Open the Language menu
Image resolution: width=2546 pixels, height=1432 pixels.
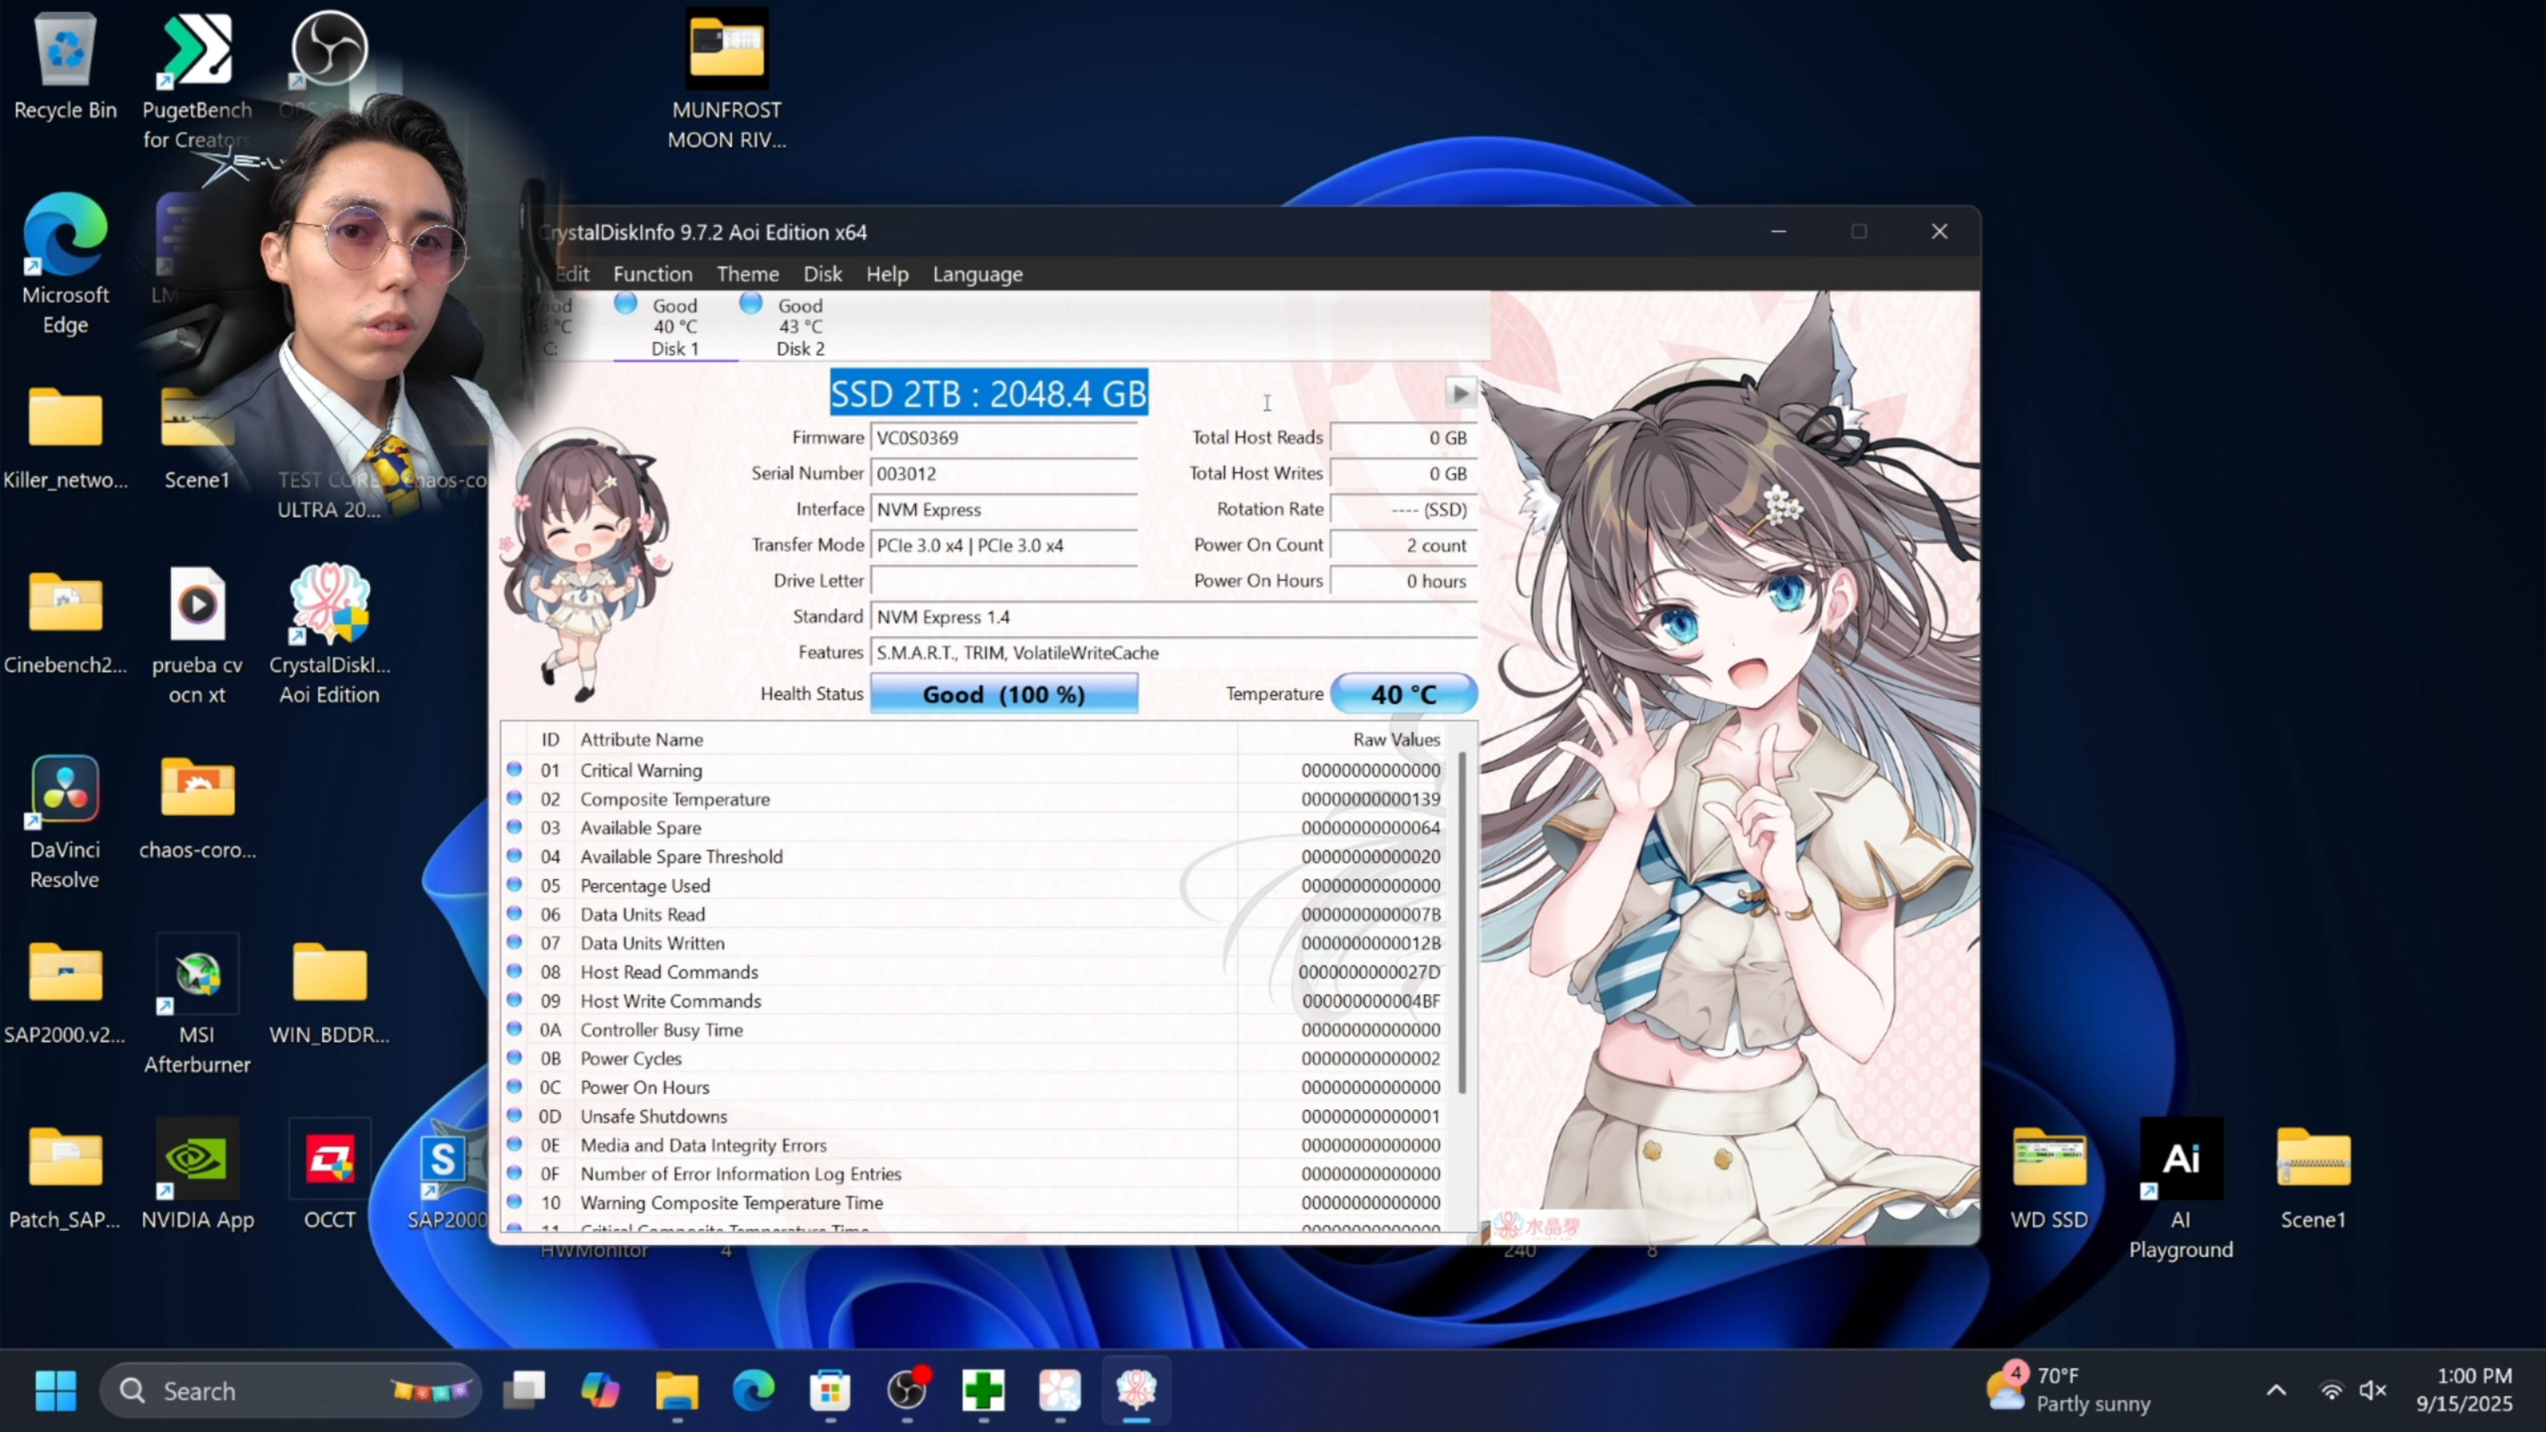click(977, 274)
